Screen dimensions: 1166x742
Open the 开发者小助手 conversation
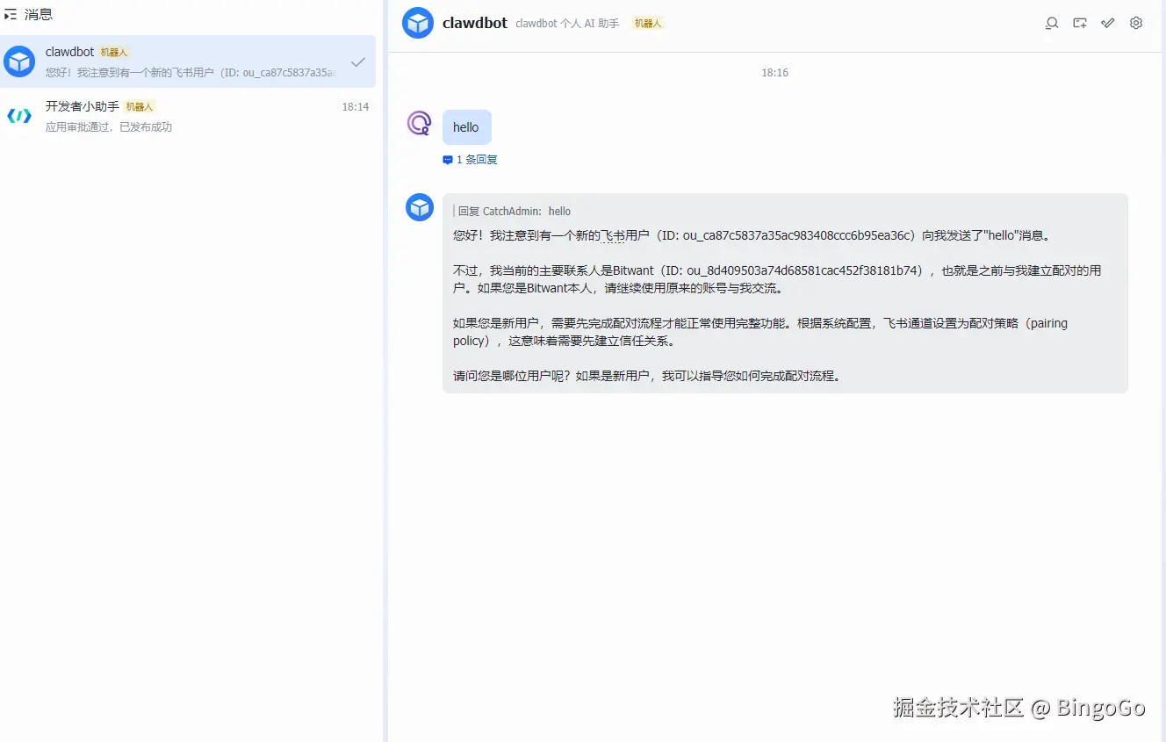pos(187,116)
